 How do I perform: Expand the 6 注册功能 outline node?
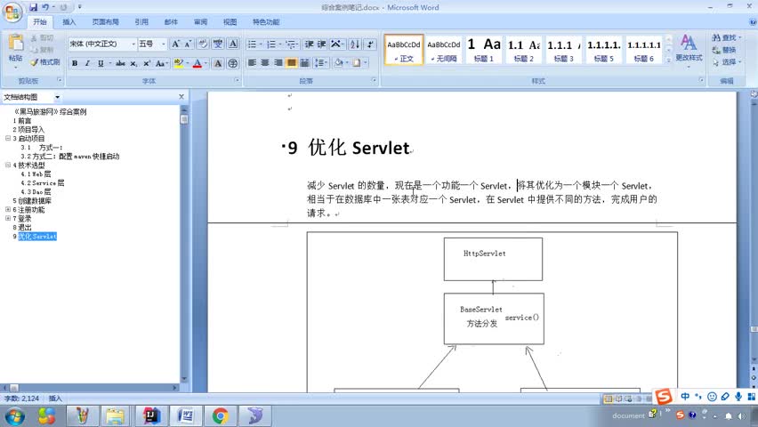click(8, 209)
